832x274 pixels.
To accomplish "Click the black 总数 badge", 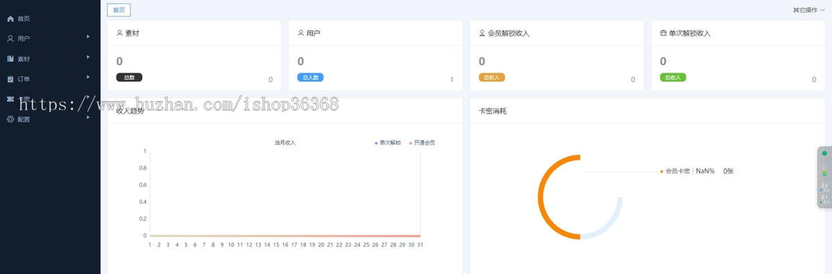I will [129, 77].
